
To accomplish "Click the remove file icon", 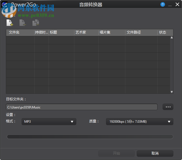I will click(23, 23).
